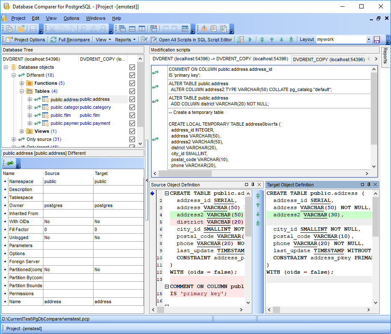The height and width of the screenshot is (334, 391).
Task: Click the move to bottom double-arrow icon
Action: 291,40
